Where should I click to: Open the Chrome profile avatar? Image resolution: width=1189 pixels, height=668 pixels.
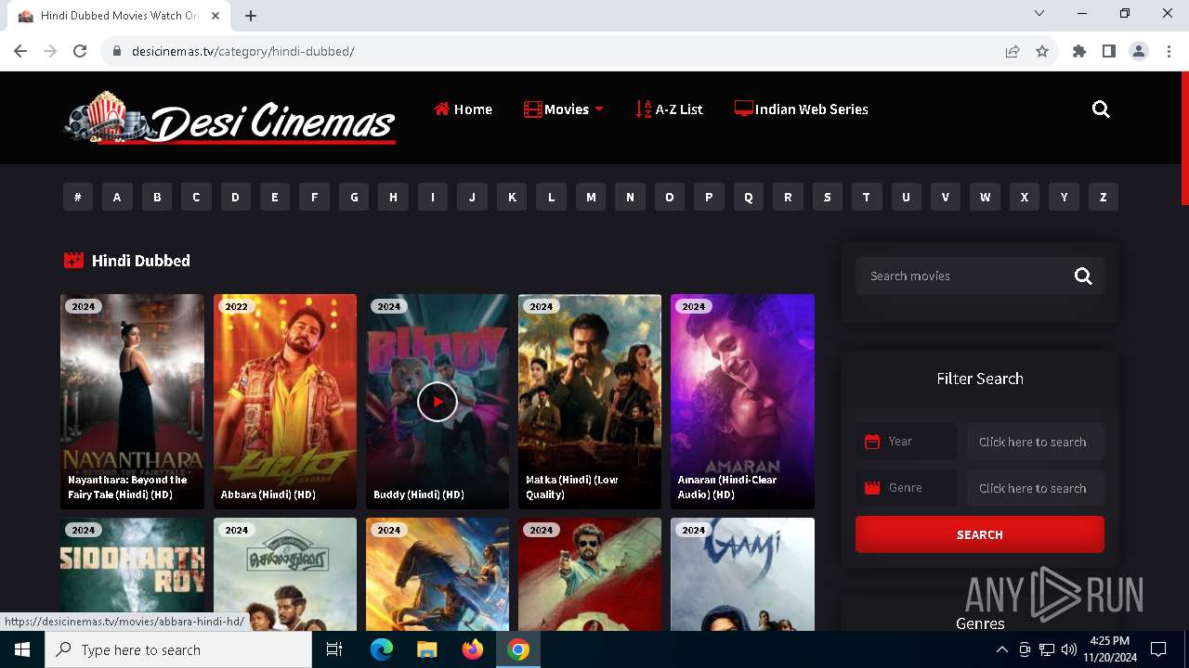(1139, 51)
